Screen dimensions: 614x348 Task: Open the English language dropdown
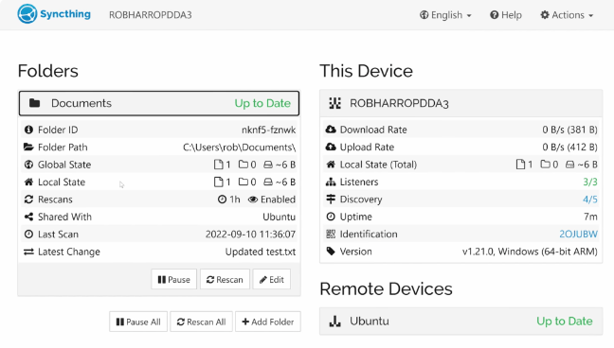point(445,15)
